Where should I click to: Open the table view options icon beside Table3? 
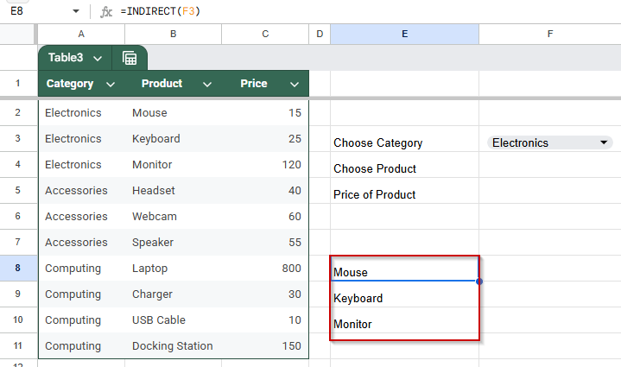point(130,58)
